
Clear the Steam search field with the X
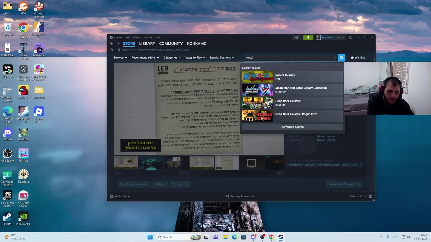point(334,58)
